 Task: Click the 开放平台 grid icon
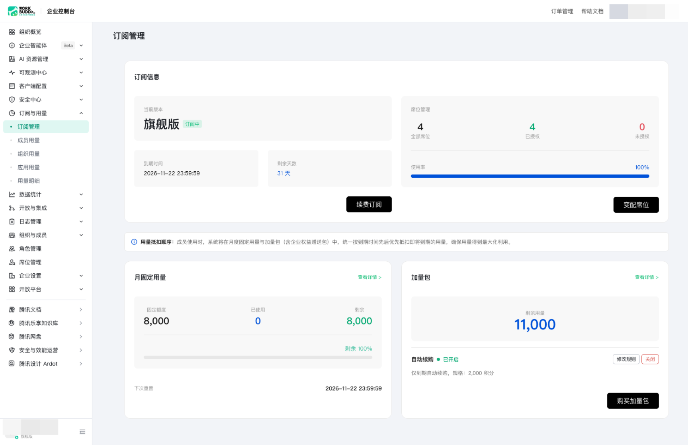pos(12,289)
